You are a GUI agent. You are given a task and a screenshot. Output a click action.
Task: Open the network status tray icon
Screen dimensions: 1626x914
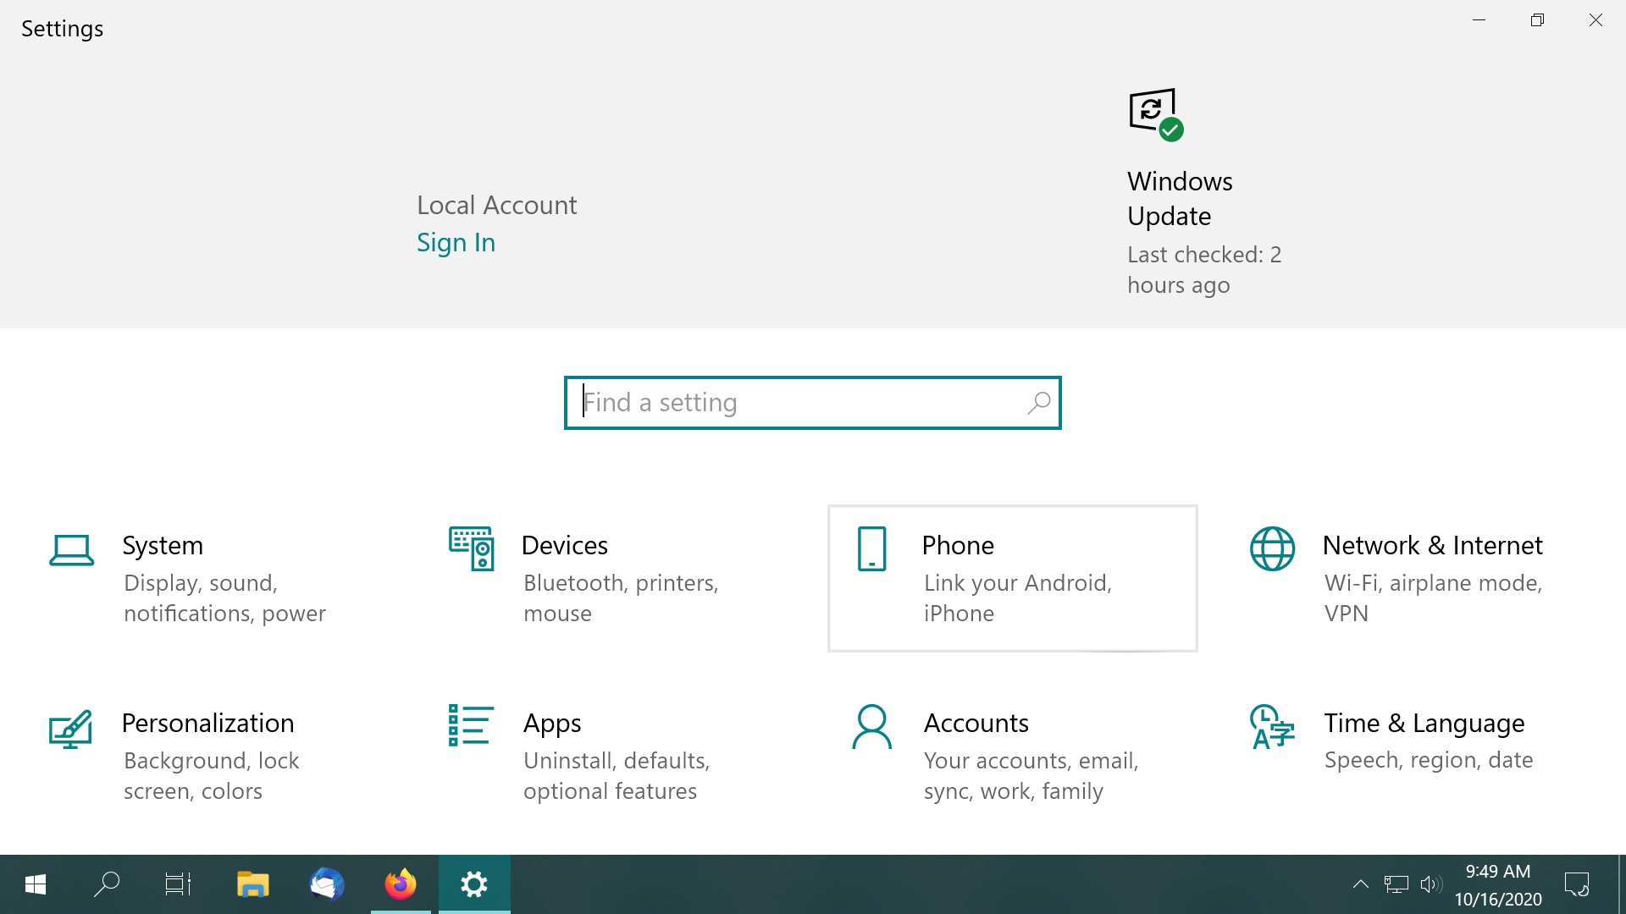(1396, 884)
